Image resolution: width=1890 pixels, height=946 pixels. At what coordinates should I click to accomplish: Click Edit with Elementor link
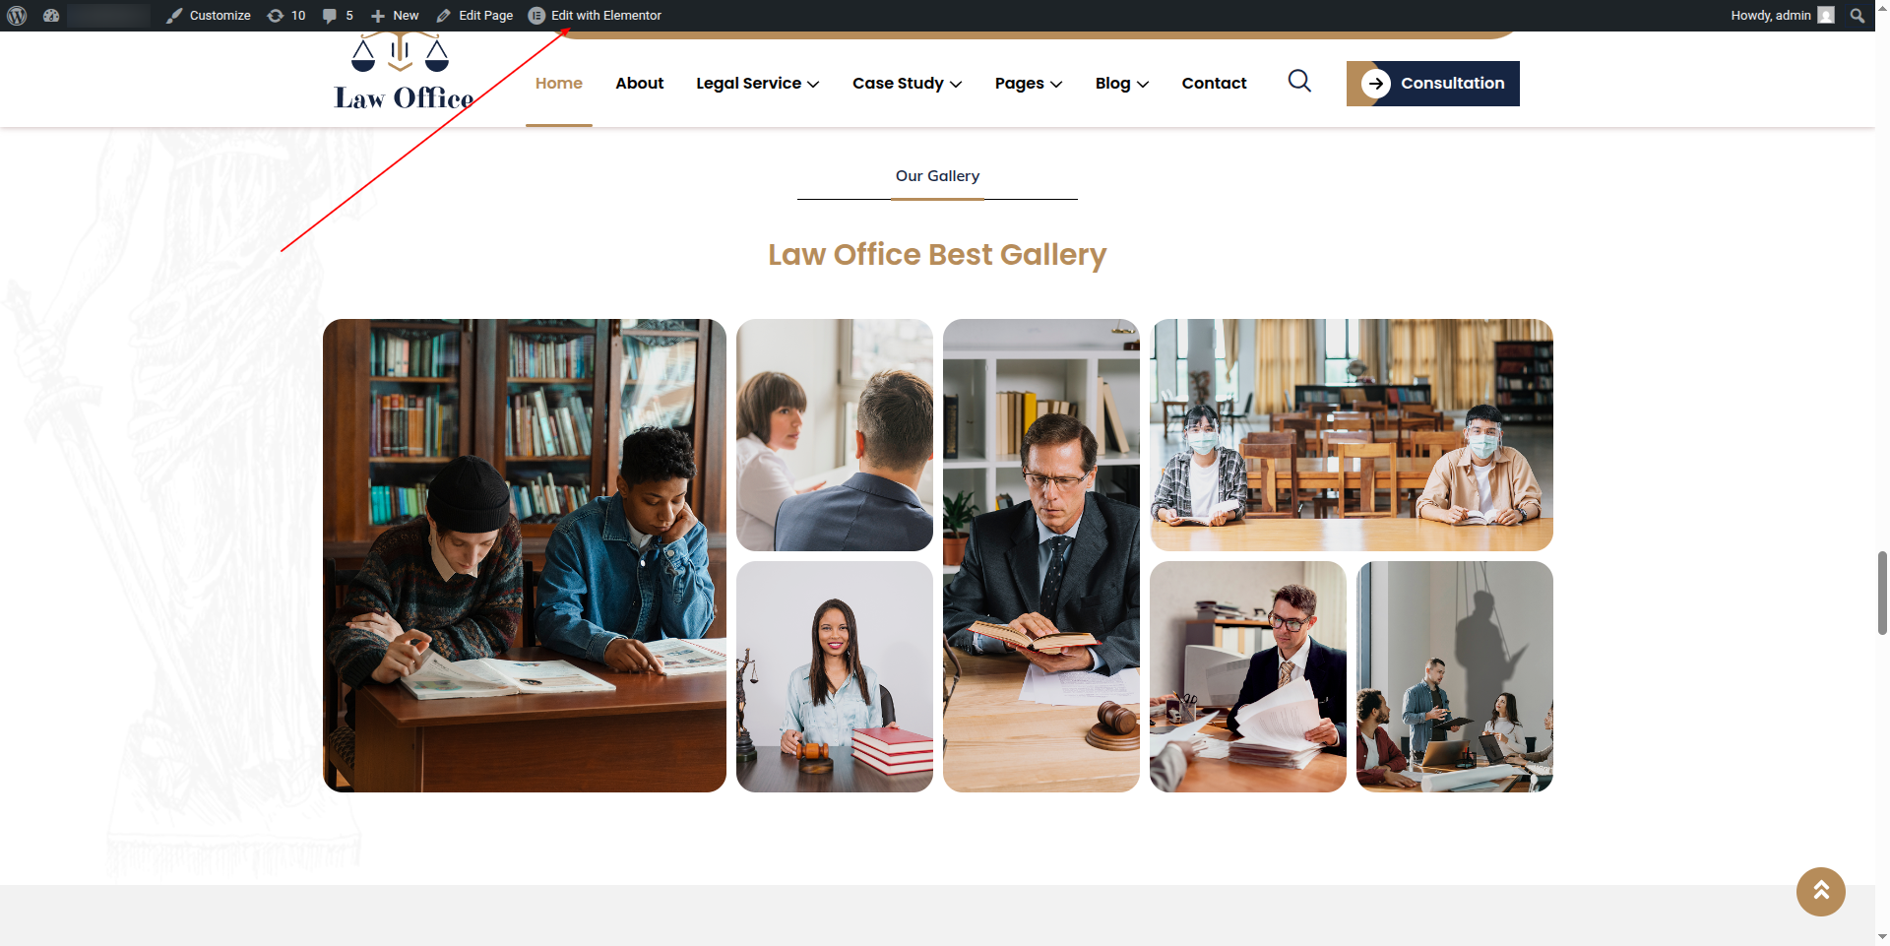click(606, 16)
